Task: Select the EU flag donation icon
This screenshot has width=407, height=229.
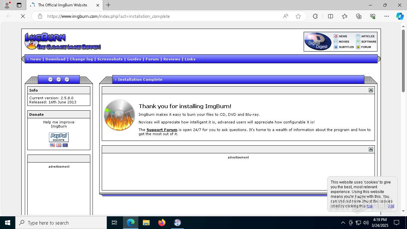Action: pos(65,145)
